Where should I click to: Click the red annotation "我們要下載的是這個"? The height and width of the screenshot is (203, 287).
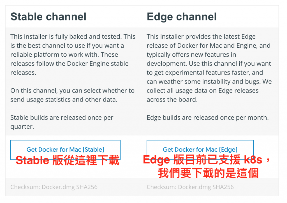[x=208, y=173]
